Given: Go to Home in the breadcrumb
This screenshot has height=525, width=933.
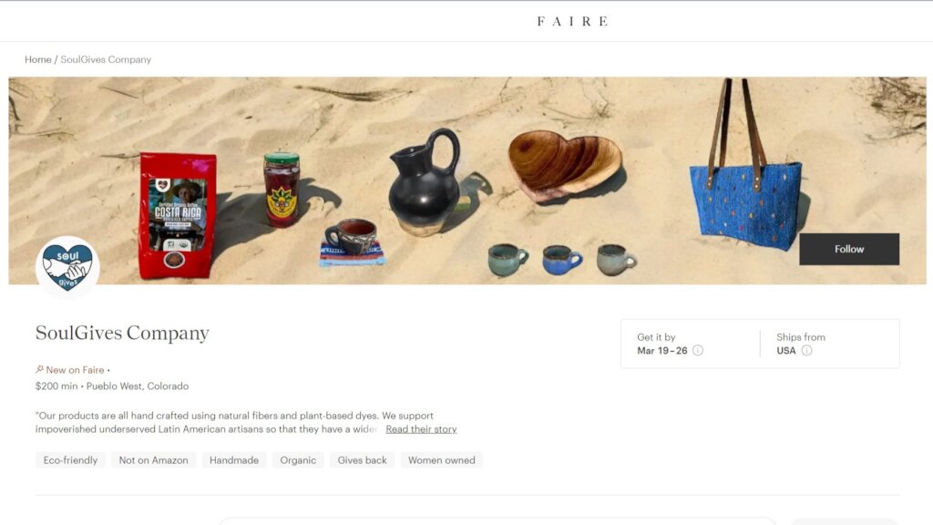Looking at the screenshot, I should [x=38, y=59].
